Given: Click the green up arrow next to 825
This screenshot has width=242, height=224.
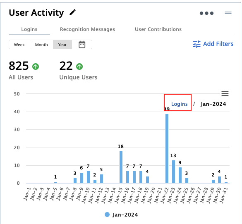Looking at the screenshot, I should (x=36, y=67).
